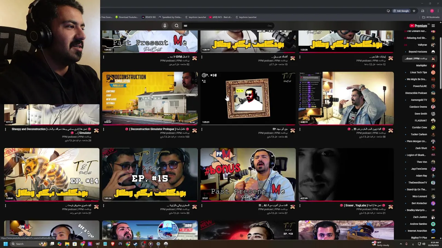Click Tucker Carlson channel avatar in sidebar
Image resolution: width=442 pixels, height=248 pixels.
pyautogui.click(x=433, y=134)
